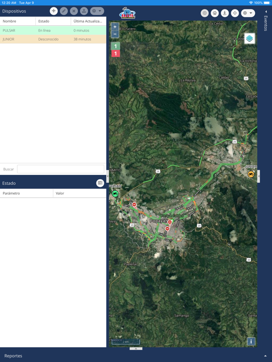Click the Popayán city label on map
The image size is (272, 362).
(158, 221)
